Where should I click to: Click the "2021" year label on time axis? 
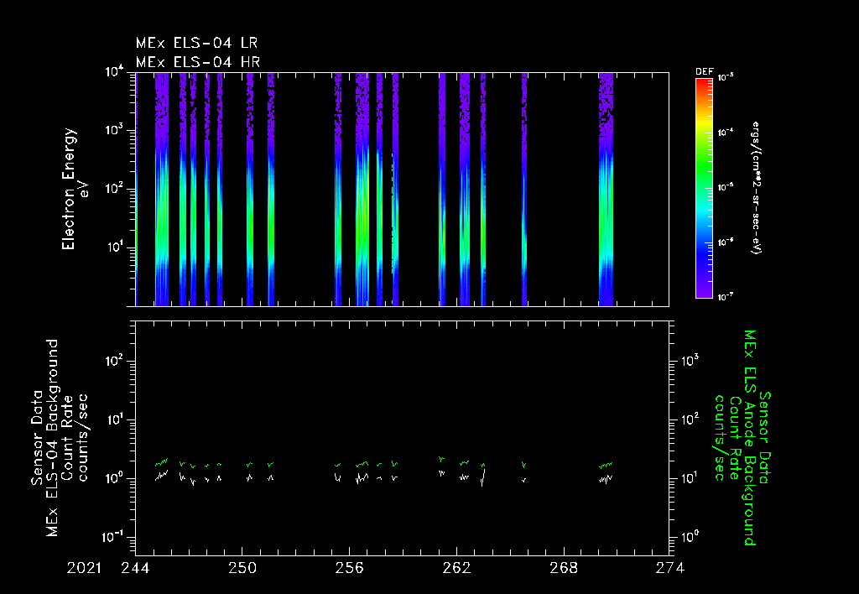[x=84, y=568]
